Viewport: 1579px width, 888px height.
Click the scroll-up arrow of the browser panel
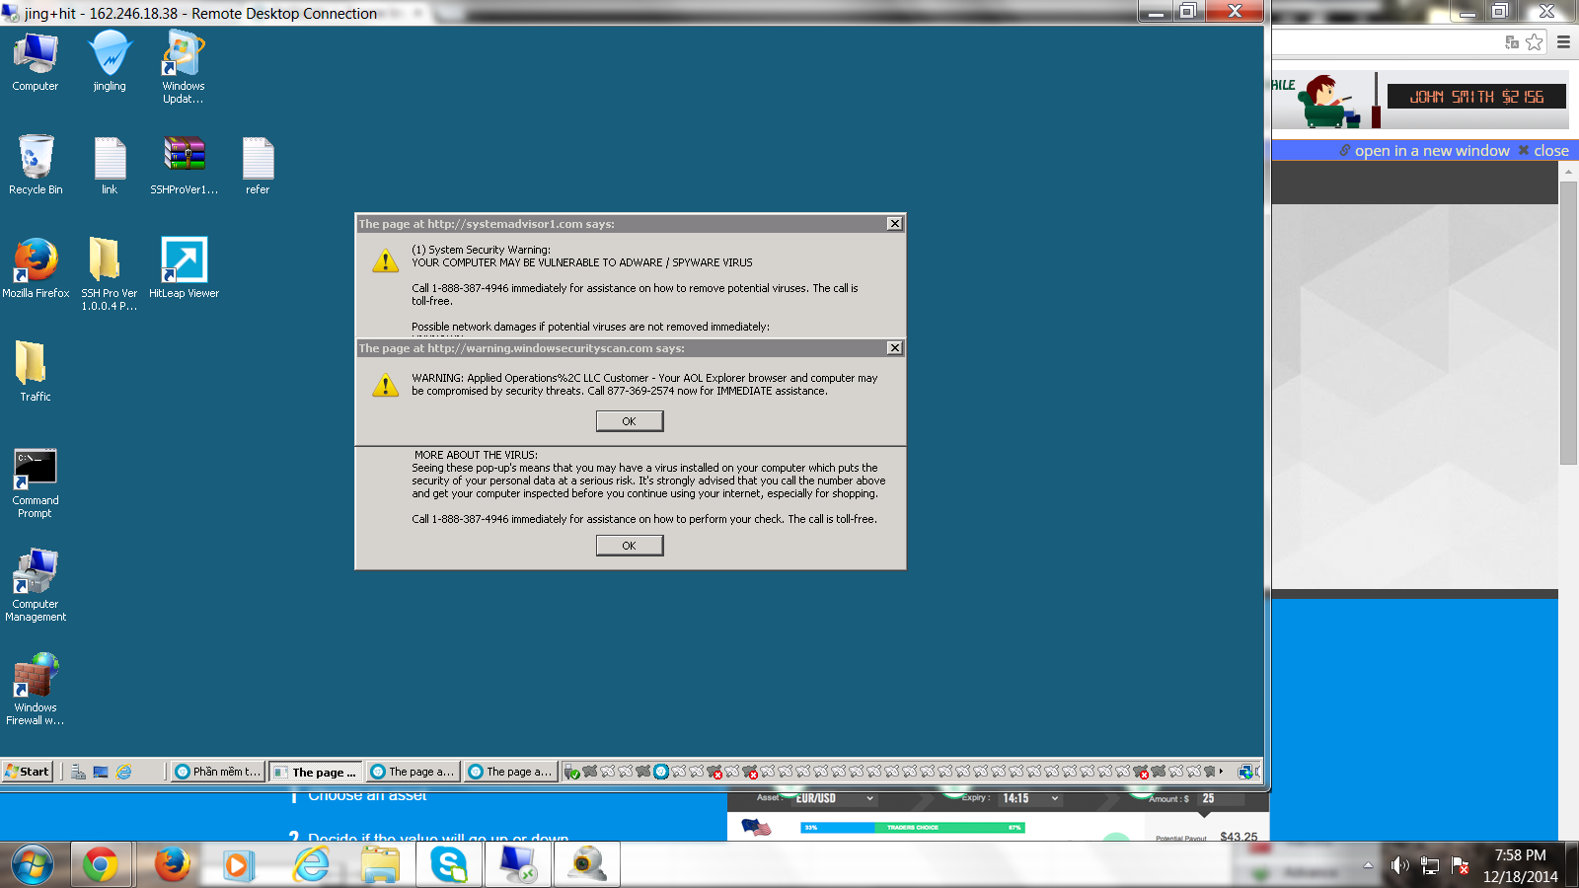pos(1568,172)
